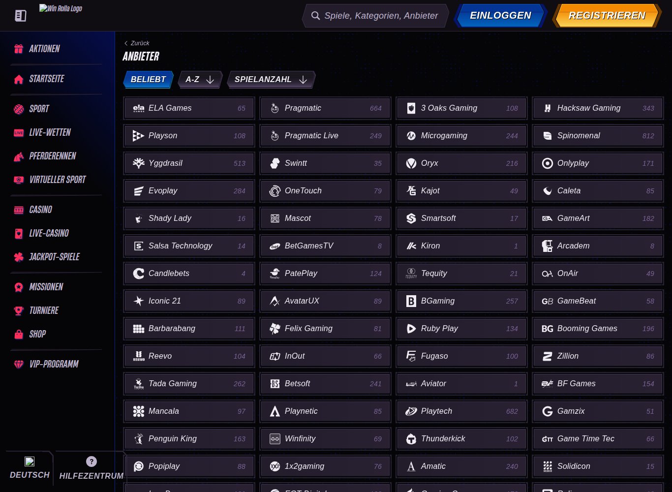The image size is (672, 492).
Task: Open the Aviator provider card
Action: pyautogui.click(x=462, y=384)
